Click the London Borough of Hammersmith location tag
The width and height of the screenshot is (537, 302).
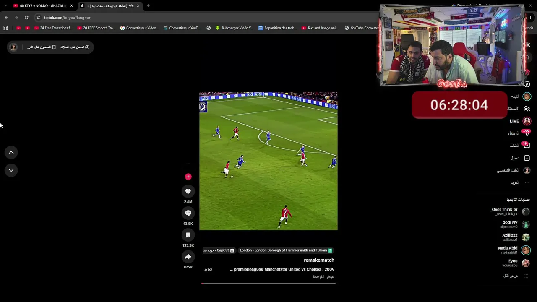(286, 250)
